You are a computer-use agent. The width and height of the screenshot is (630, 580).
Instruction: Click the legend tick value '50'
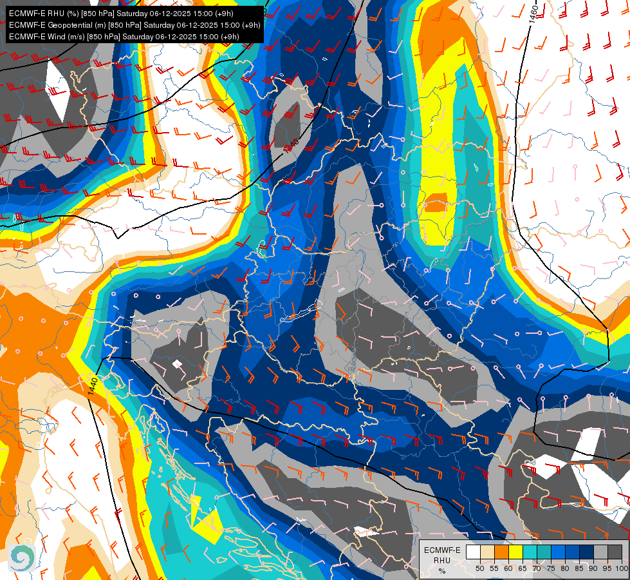click(479, 568)
